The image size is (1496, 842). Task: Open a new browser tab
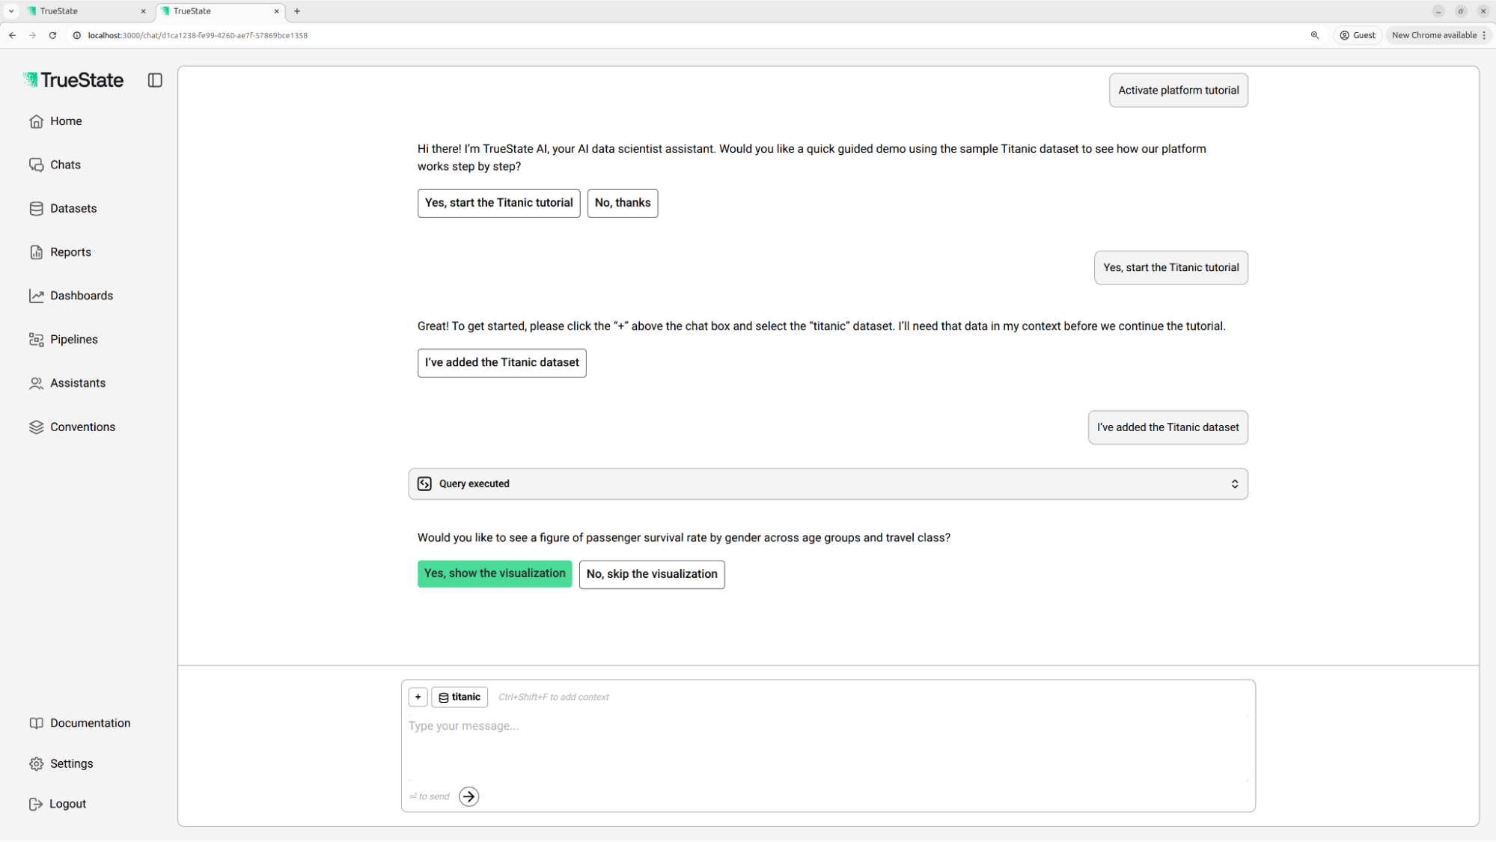297,11
